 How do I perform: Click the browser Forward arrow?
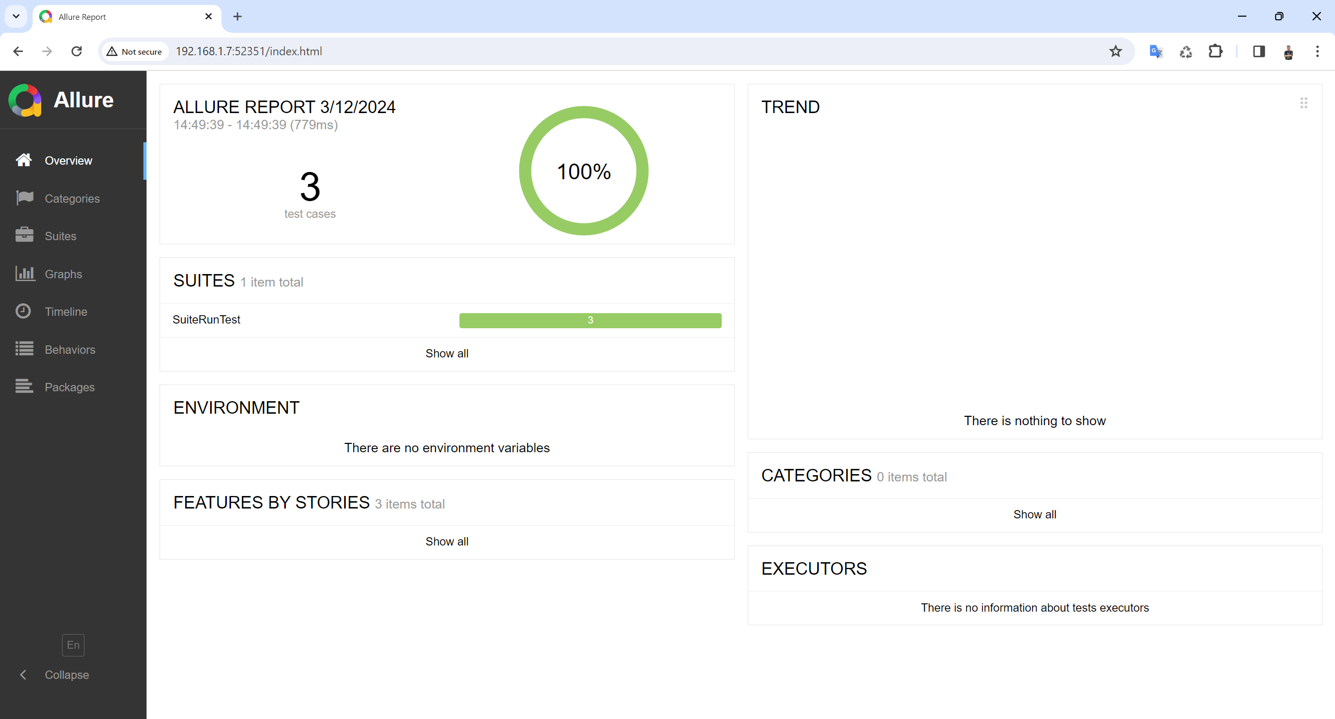47,51
